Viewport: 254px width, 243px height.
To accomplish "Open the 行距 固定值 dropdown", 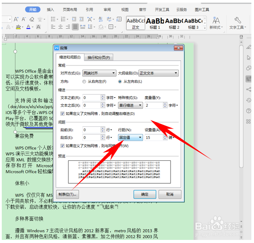I will point(130,138).
